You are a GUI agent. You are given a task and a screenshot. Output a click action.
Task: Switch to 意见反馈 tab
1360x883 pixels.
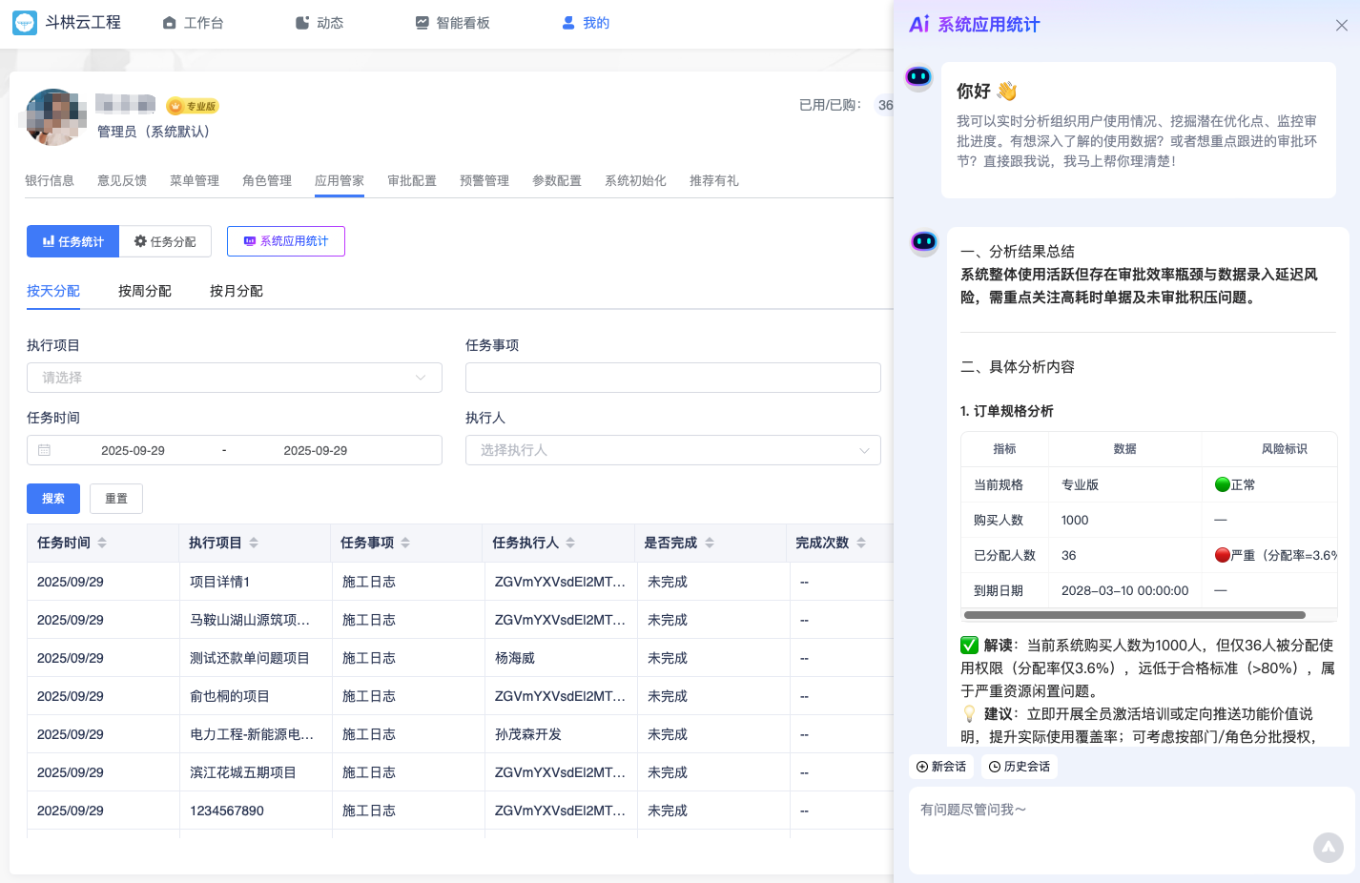(122, 180)
